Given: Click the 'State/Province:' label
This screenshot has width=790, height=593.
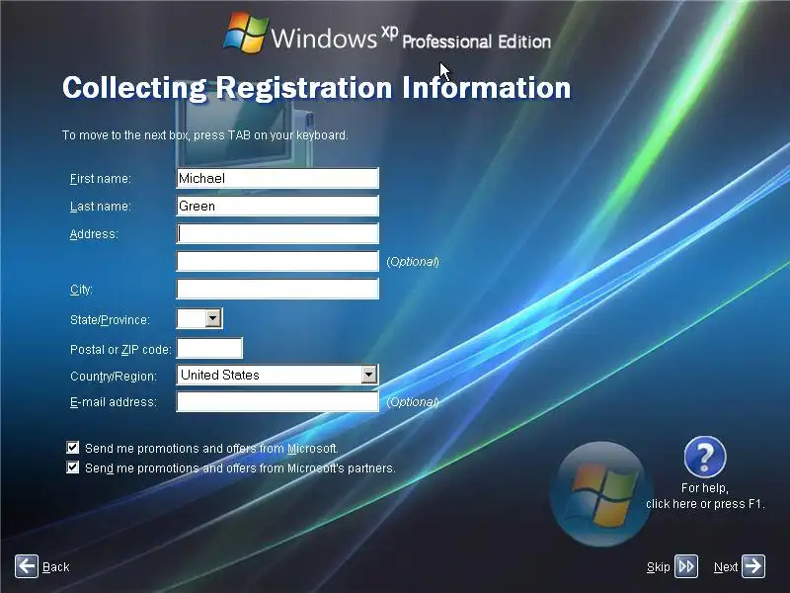Looking at the screenshot, I should 110,319.
